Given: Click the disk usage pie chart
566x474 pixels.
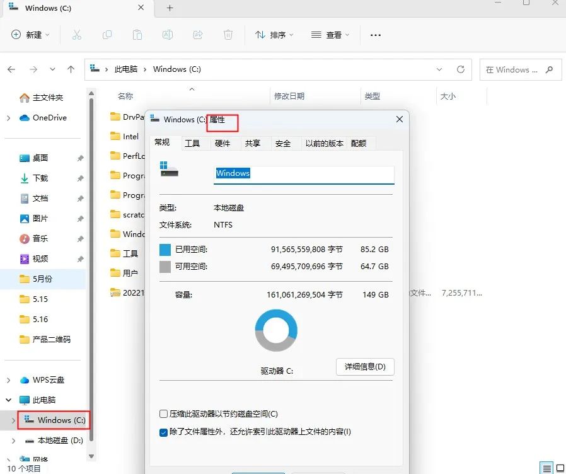Looking at the screenshot, I should coord(275,329).
